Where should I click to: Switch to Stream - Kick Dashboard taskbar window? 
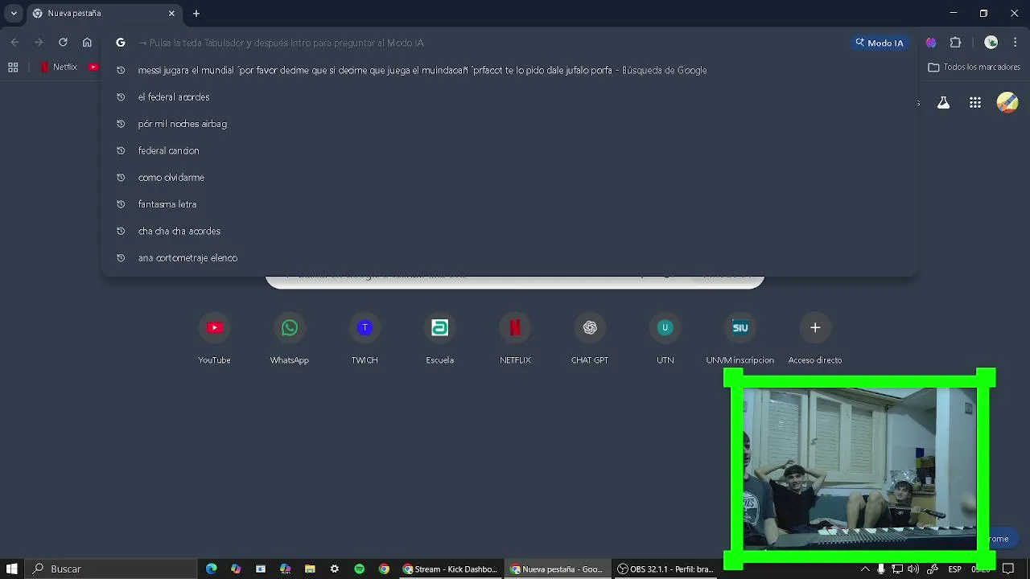tap(450, 569)
